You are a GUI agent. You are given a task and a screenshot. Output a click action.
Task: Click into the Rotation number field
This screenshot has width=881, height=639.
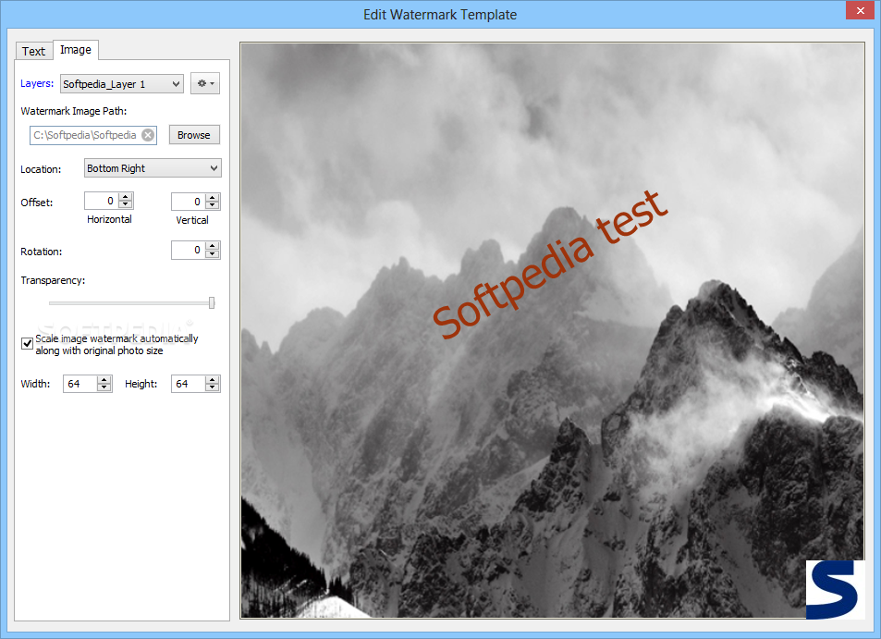tap(189, 250)
